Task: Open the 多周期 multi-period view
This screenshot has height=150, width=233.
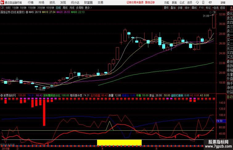Action: click(x=80, y=8)
